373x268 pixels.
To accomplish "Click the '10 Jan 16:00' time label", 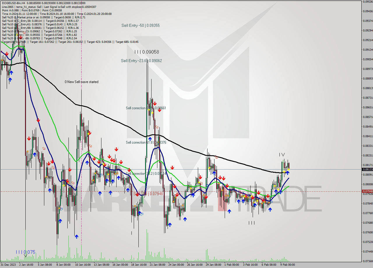I will pyautogui.click(x=82, y=265).
